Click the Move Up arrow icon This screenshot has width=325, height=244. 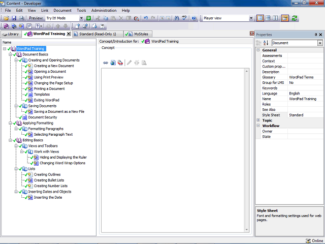tap(58, 26)
